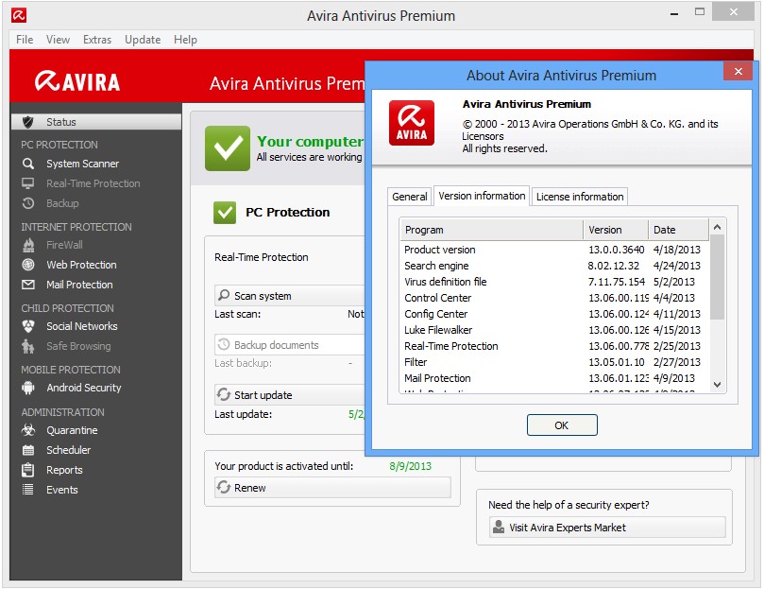Click the Reports clipboard icon
Viewport: 764px width, 589px height.
[28, 470]
